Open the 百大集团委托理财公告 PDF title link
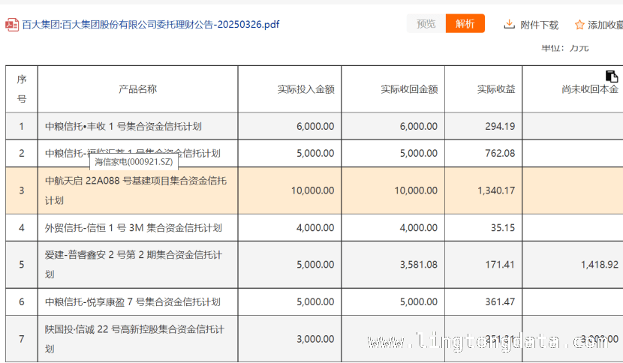 coord(151,25)
